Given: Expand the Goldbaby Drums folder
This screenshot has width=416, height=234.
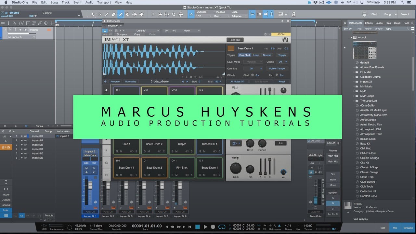Looking at the screenshot, I should pyautogui.click(x=354, y=77).
